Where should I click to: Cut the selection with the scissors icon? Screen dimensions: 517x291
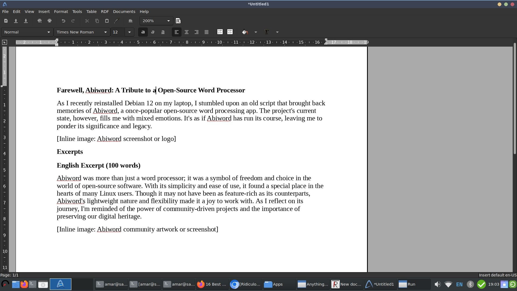coord(87,21)
